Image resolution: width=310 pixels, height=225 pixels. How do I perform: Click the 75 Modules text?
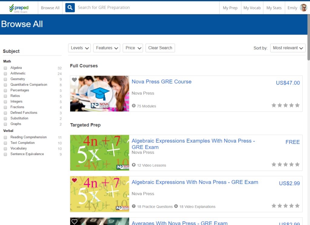click(147, 106)
